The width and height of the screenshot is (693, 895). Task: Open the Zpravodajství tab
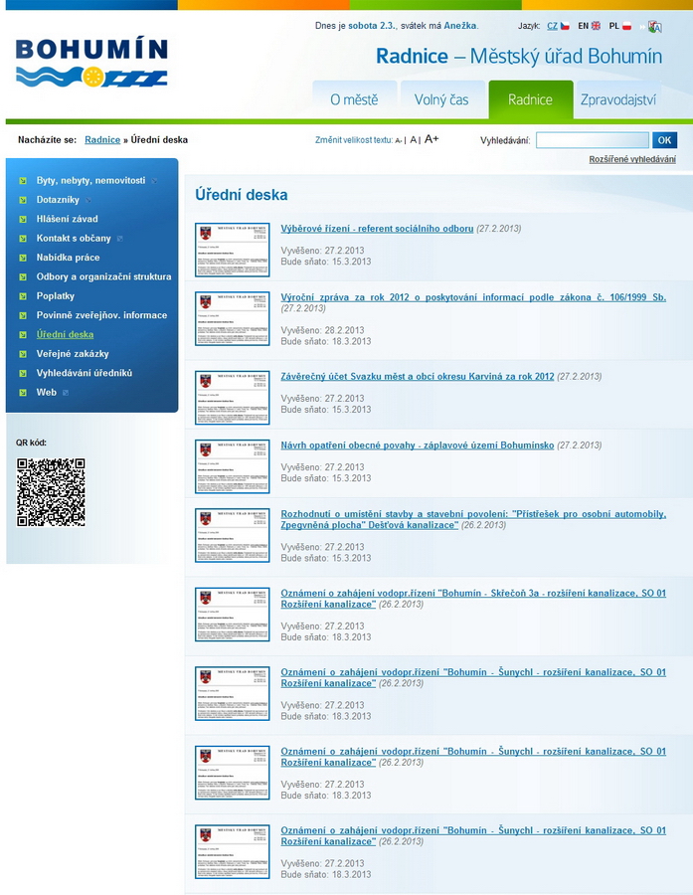618,99
